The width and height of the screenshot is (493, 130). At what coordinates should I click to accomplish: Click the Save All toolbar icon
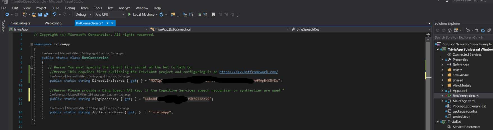pos(46,15)
